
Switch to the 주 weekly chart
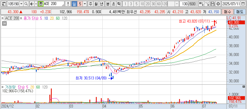pos(91,4)
